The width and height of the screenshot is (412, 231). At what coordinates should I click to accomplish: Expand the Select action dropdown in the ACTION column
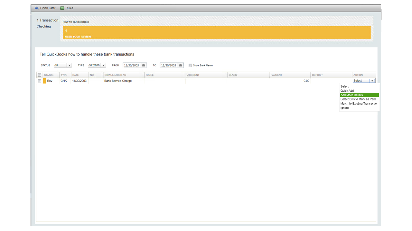tap(372, 81)
